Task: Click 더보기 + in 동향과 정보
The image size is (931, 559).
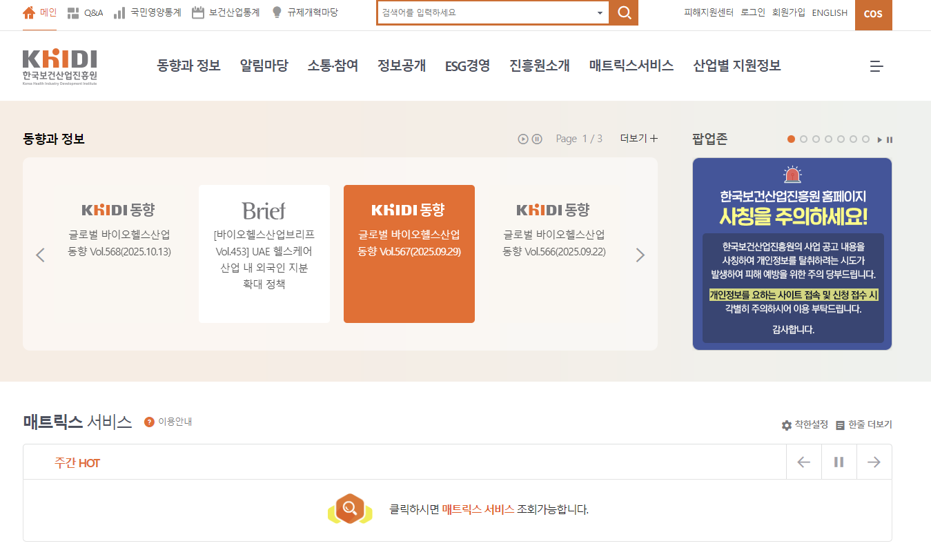Action: (639, 138)
